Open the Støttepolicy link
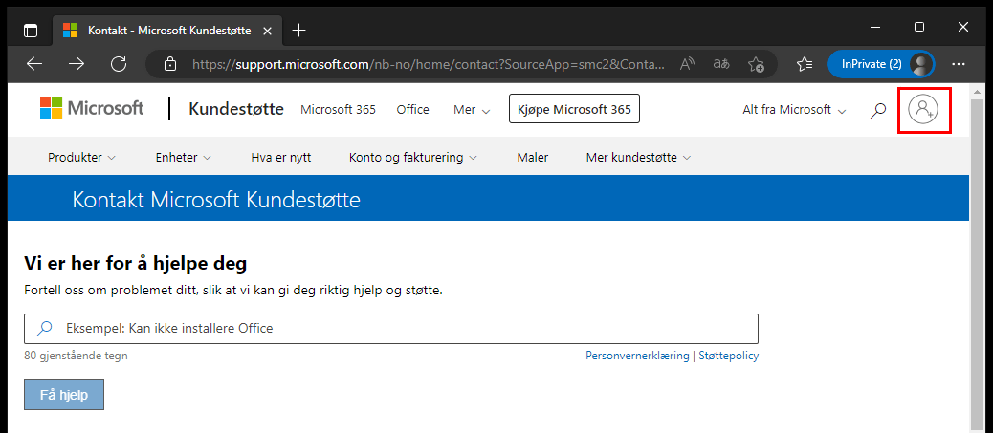The height and width of the screenshot is (433, 993). (x=728, y=356)
